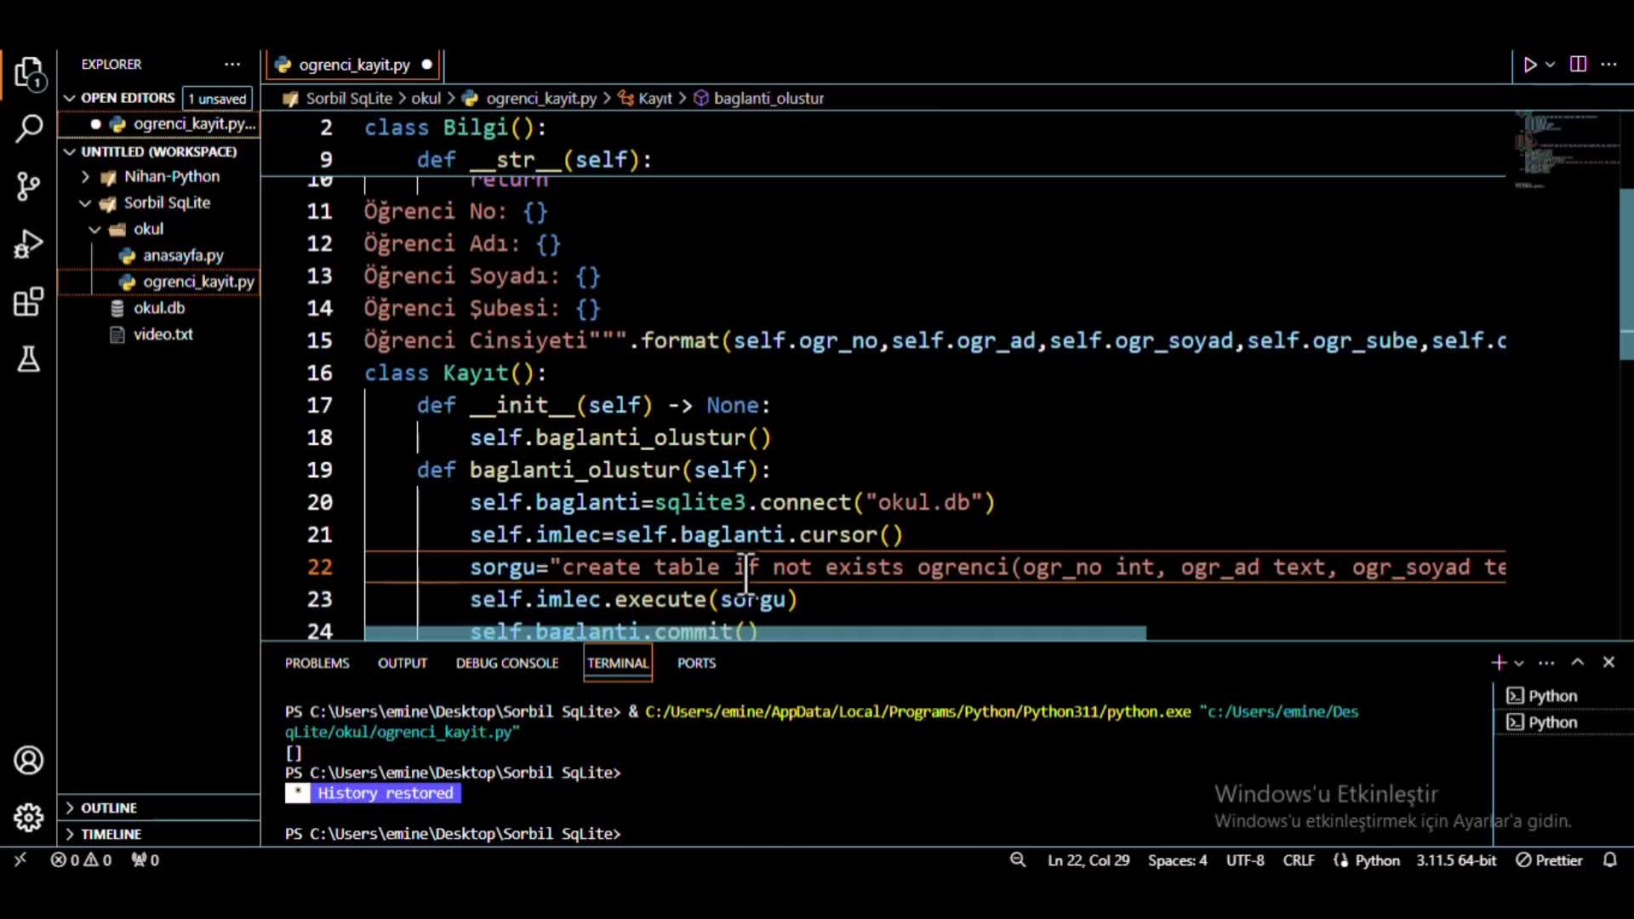
Task: Switch to the Output tab
Action: coord(403,663)
